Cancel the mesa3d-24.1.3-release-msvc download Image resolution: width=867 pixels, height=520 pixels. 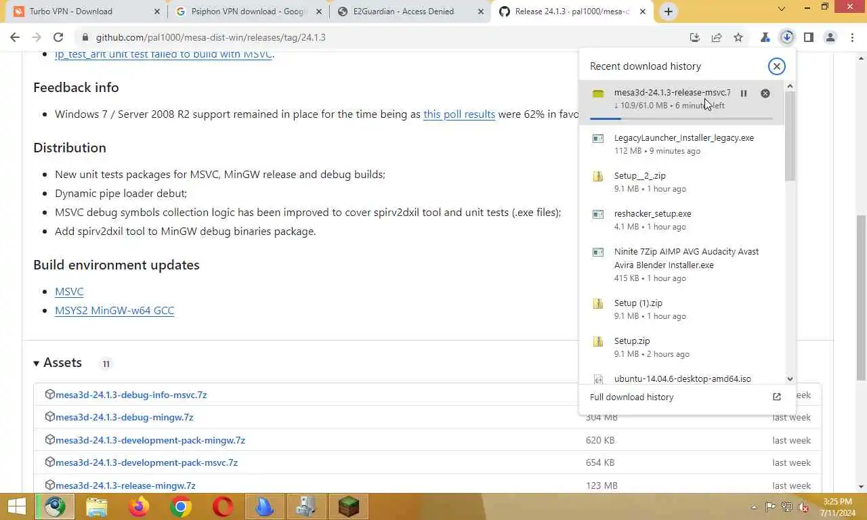tap(765, 93)
